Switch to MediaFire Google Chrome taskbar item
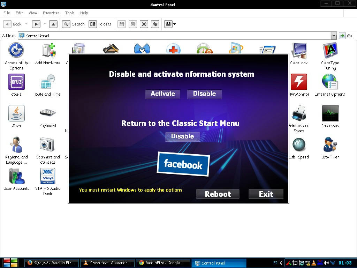Viewport: 357px width, 268px height. point(163,263)
